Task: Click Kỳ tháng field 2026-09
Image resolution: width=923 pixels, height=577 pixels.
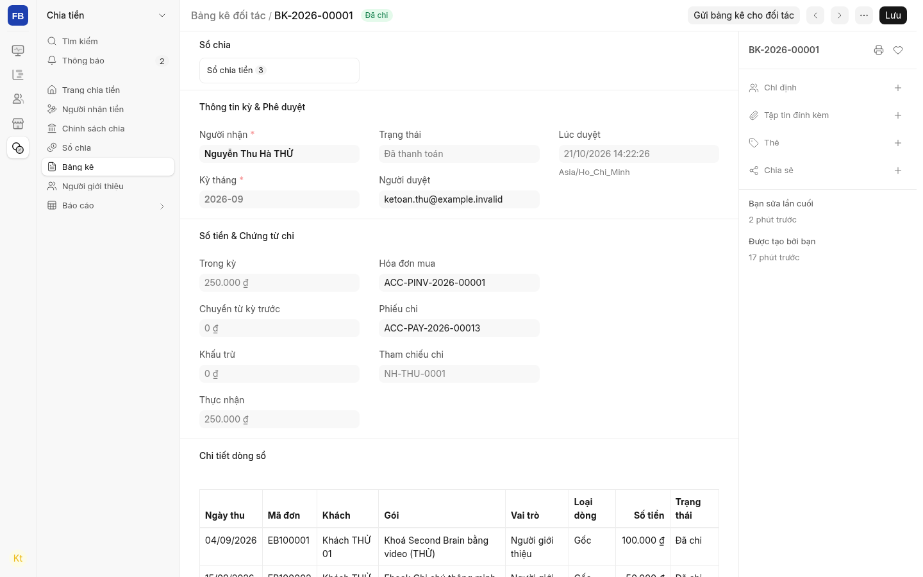Action: (279, 199)
